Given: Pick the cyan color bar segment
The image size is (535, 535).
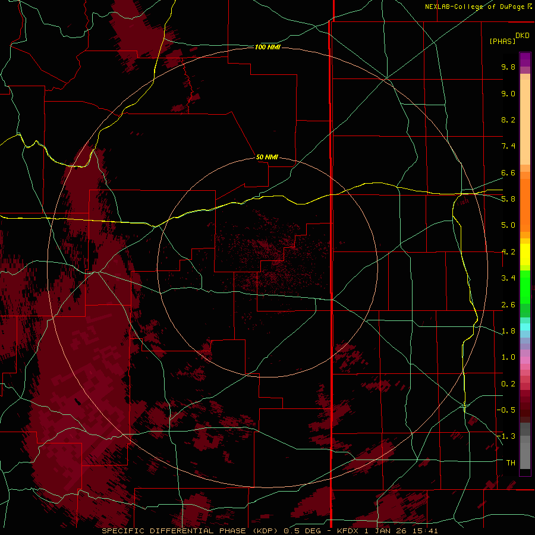Looking at the screenshot, I should (x=525, y=327).
